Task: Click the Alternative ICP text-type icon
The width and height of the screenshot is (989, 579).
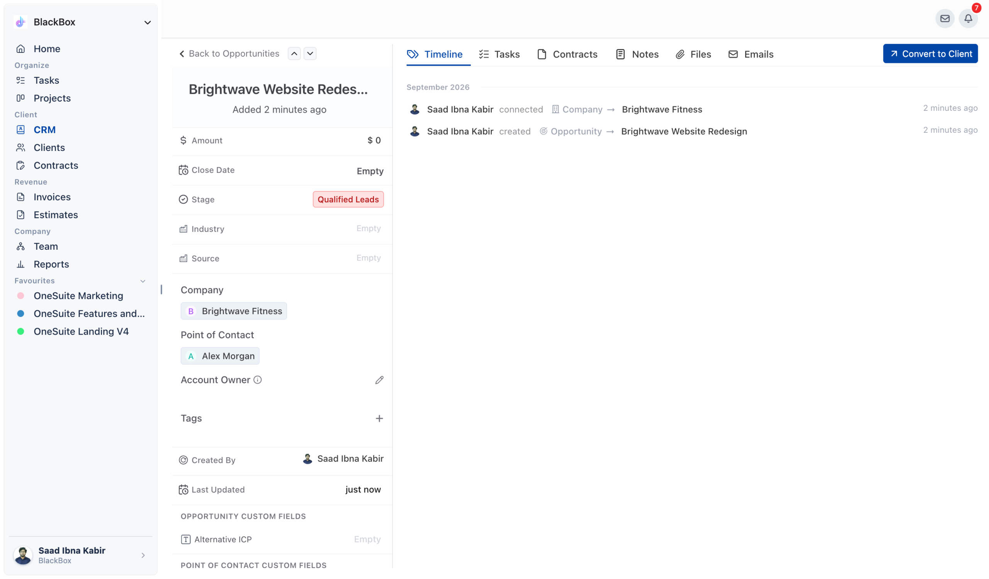Action: coord(186,539)
